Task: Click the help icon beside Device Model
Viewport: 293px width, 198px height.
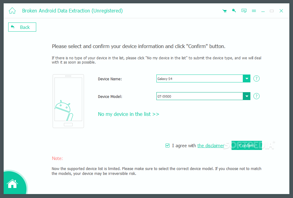Action: point(256,96)
